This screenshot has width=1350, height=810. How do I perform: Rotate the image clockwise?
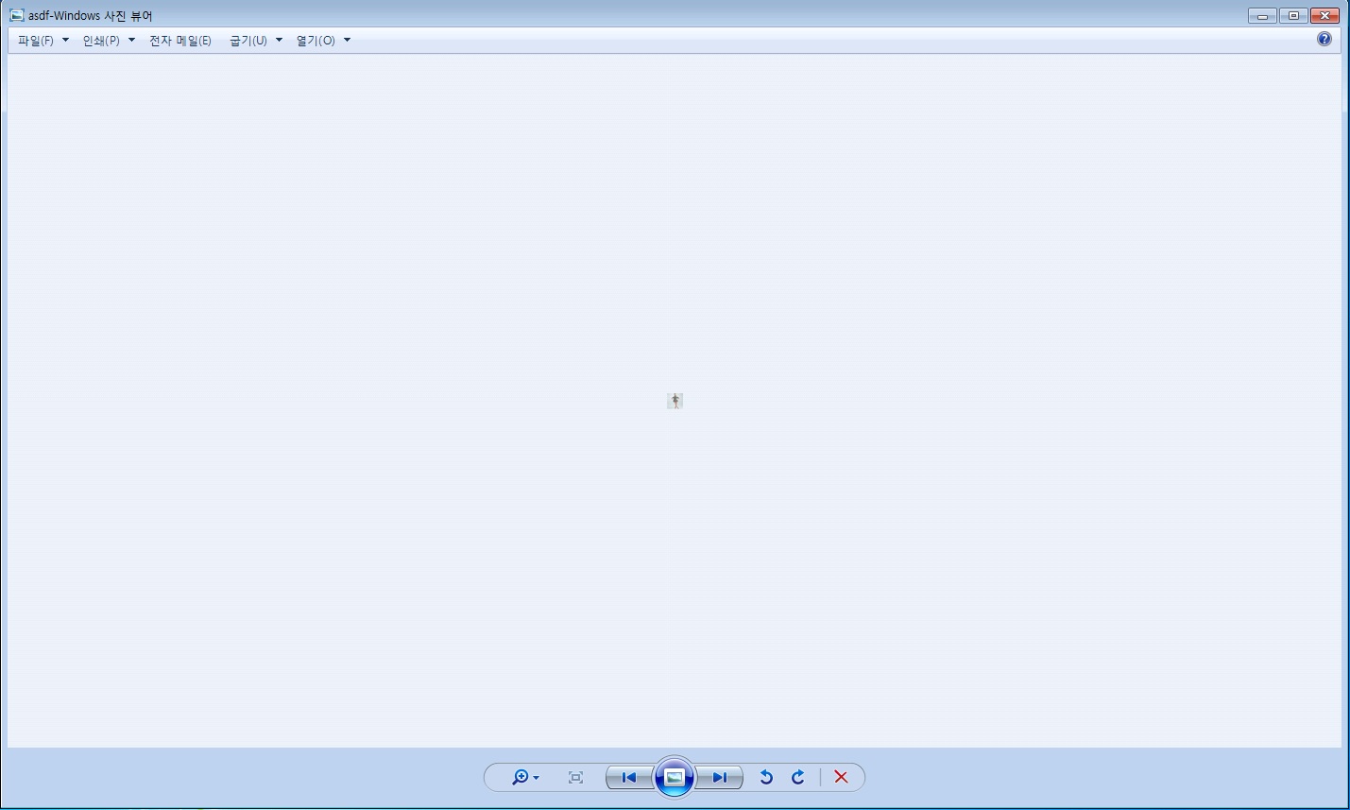(x=798, y=777)
